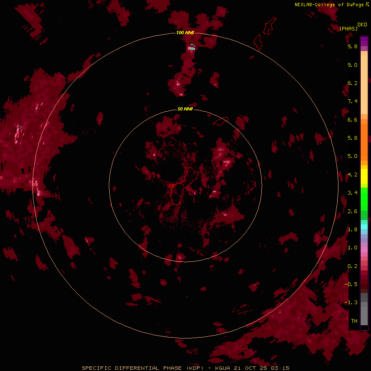Click the 7.4 value on the color scale
The height and width of the screenshot is (371, 371).
pyautogui.click(x=352, y=101)
